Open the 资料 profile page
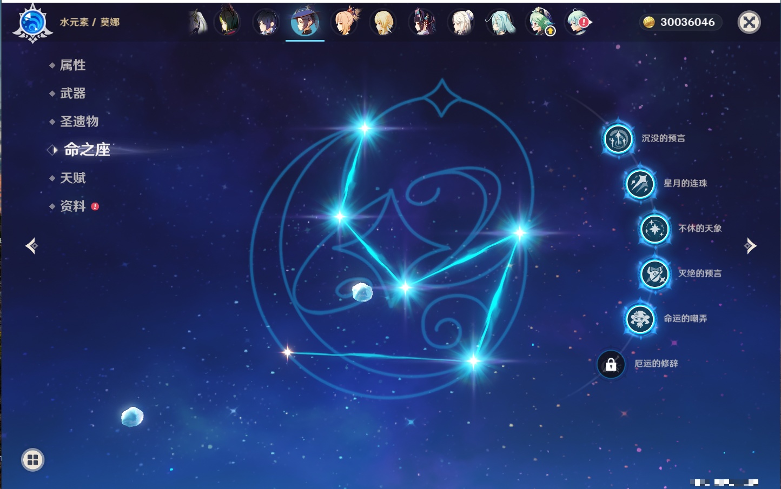Screen dimensions: 781x489 click(x=72, y=206)
